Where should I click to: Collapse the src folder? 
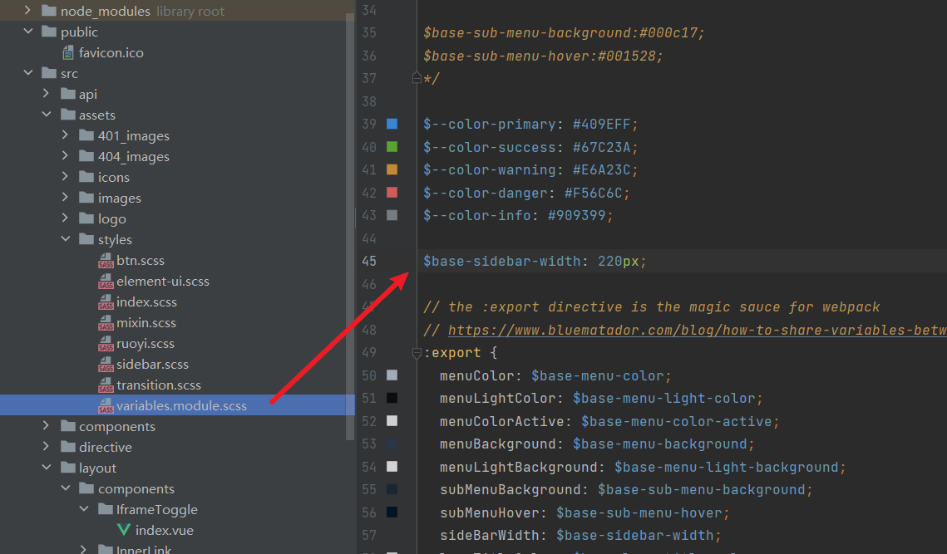click(x=27, y=72)
